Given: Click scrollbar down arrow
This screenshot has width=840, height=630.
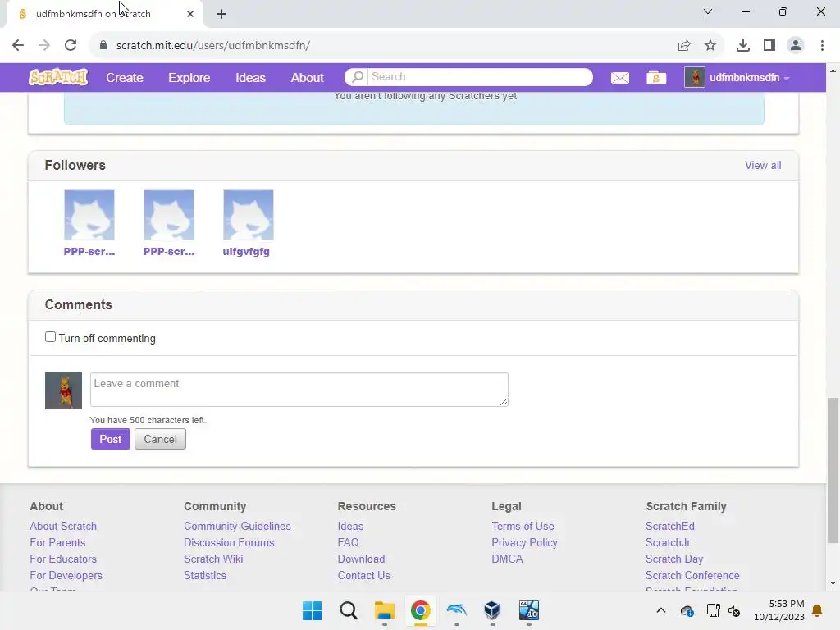Looking at the screenshot, I should click(x=832, y=583).
